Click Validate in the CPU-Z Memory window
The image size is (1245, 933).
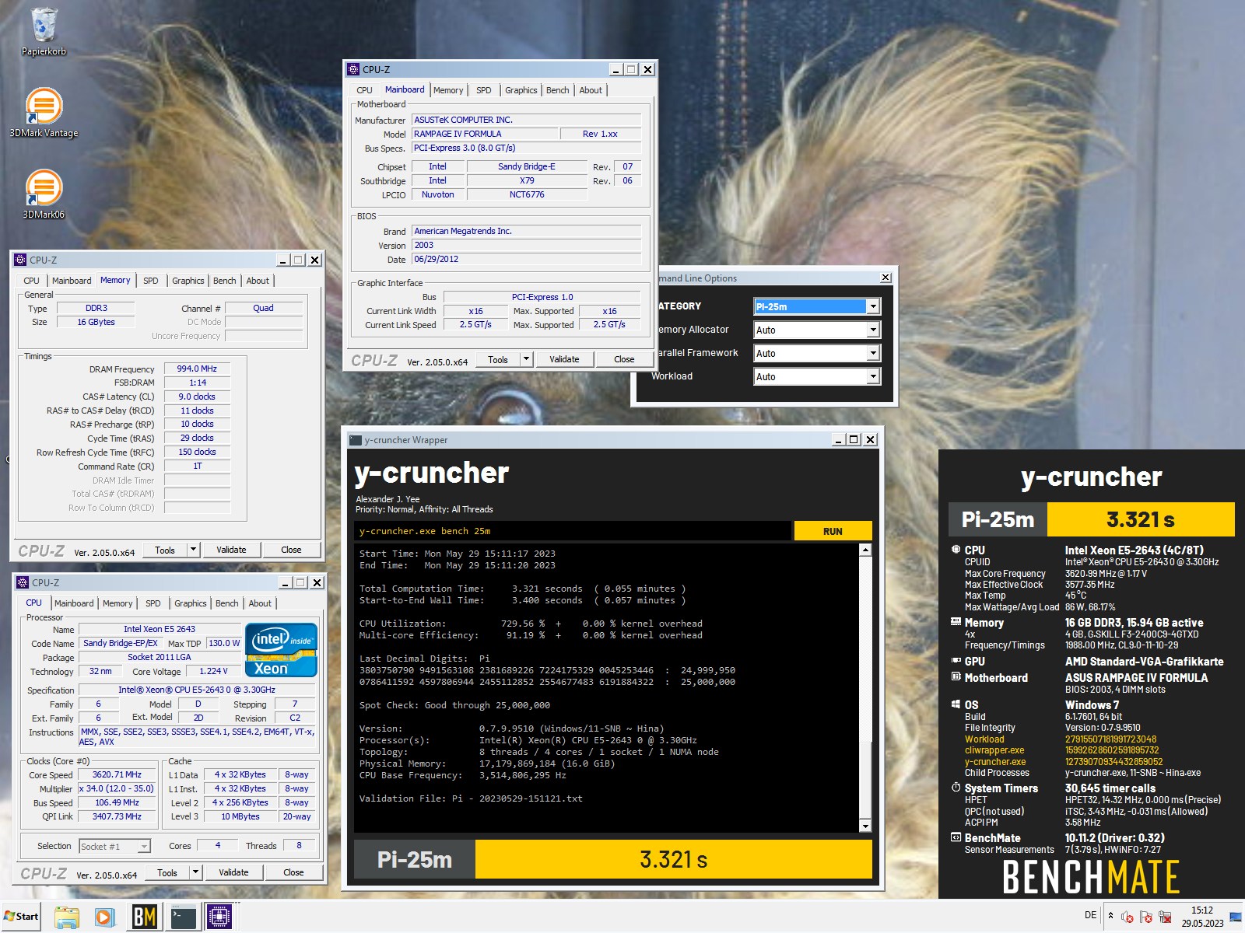pyautogui.click(x=231, y=550)
